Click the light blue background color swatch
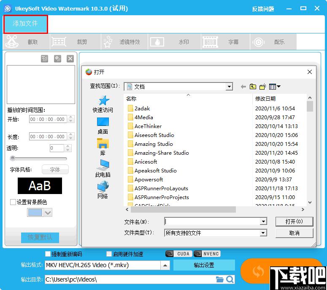Viewport: 327px width, 290px height. pyautogui.click(x=35, y=213)
